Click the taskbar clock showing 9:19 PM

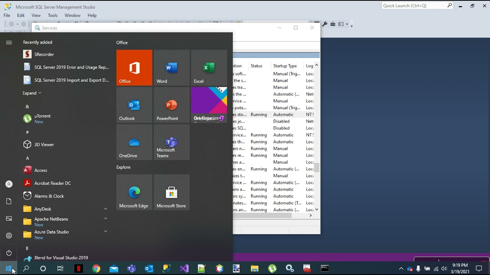coord(460,269)
